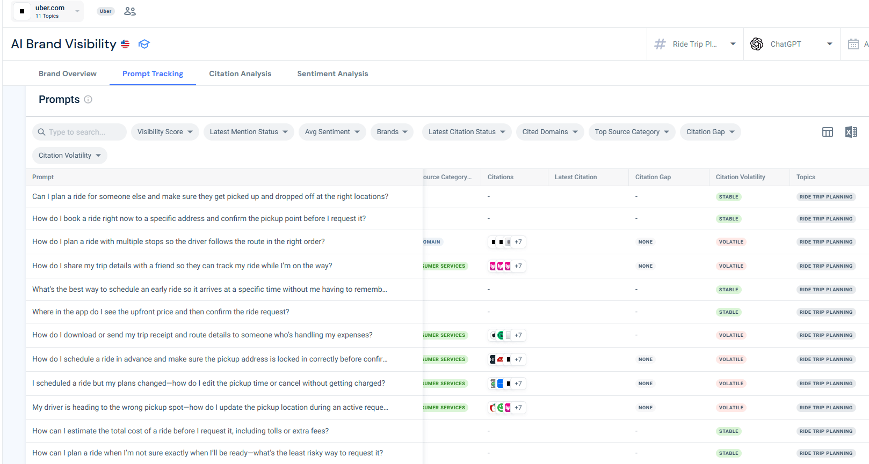Viewport: 869px width, 464px height.
Task: Open the Citation Volatility filter
Action: [x=70, y=156]
